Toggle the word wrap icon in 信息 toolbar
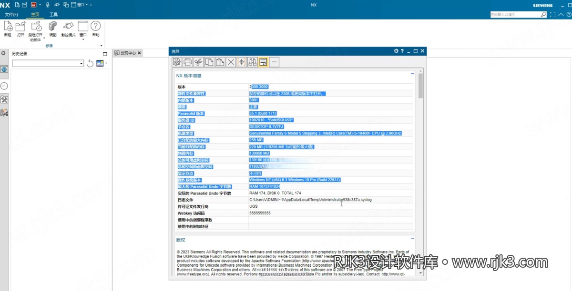 pyautogui.click(x=263, y=62)
